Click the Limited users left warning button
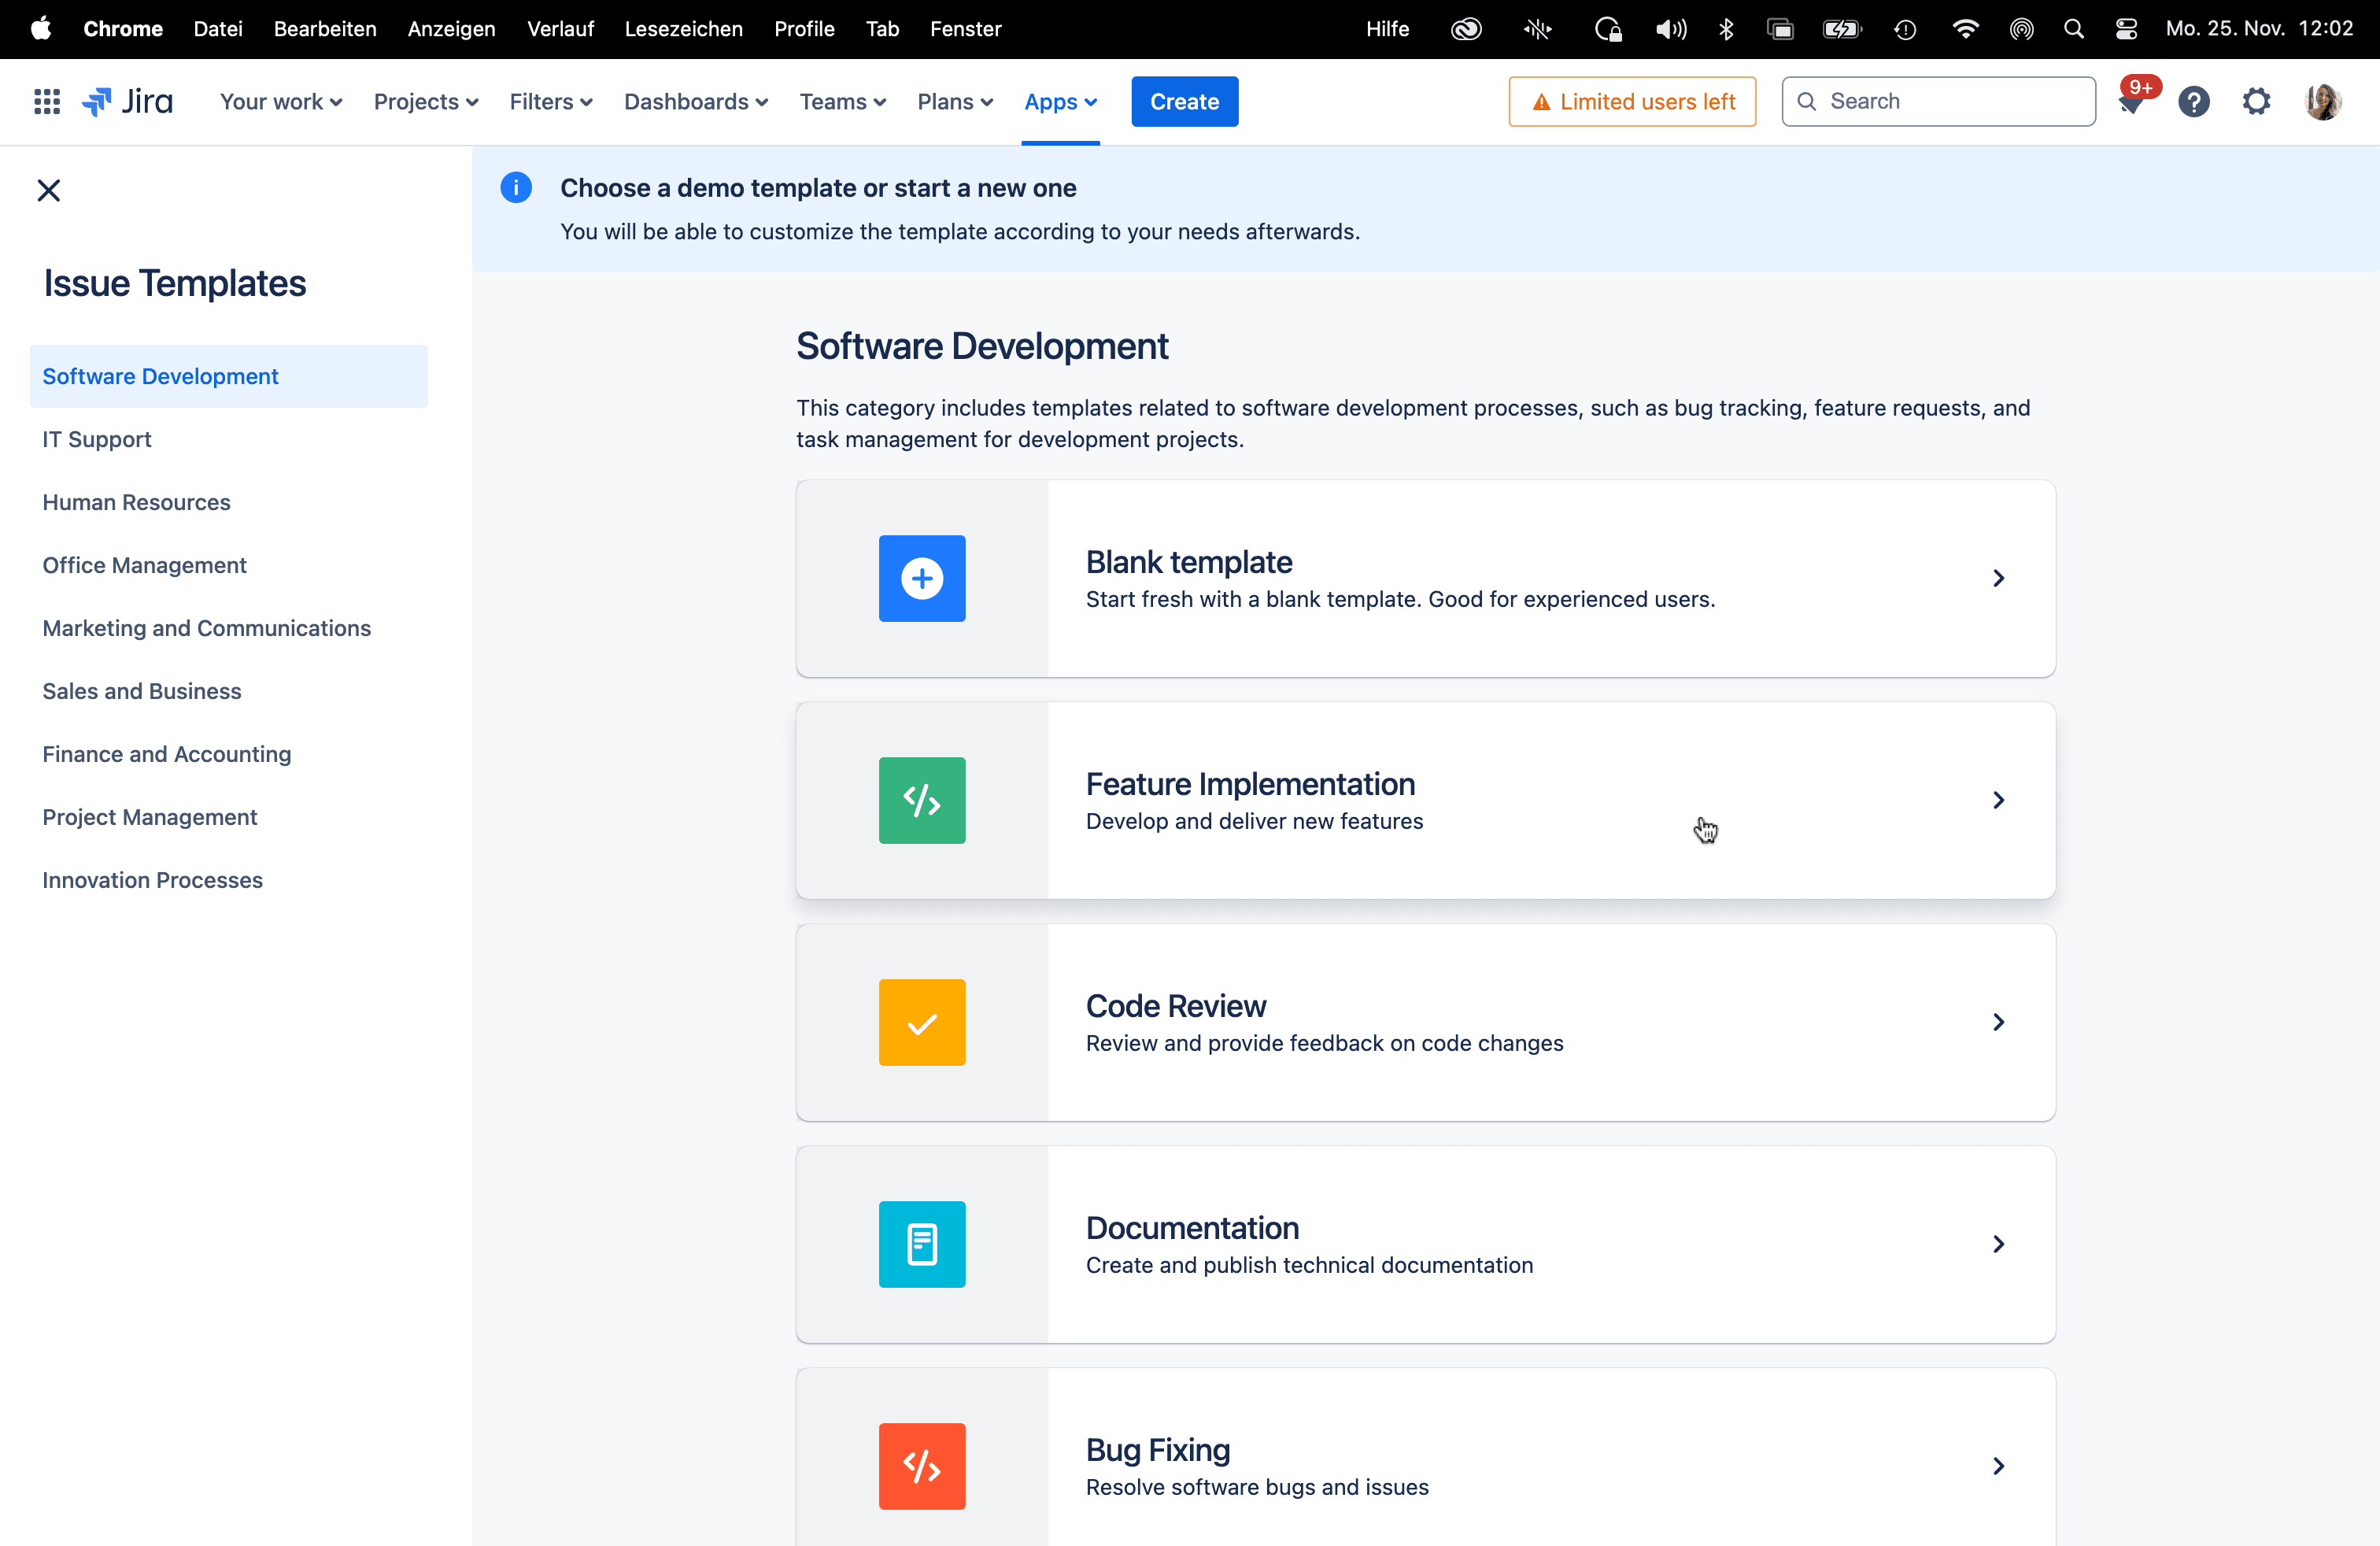Viewport: 2380px width, 1546px height. point(1632,101)
